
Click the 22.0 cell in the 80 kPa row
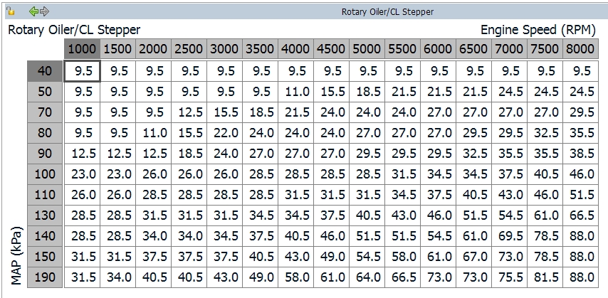coord(225,133)
